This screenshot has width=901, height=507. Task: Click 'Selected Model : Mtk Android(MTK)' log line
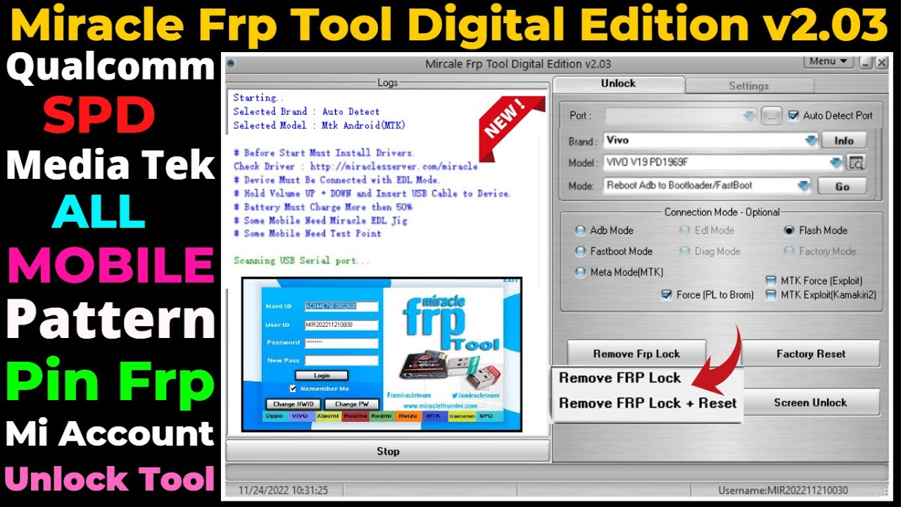point(319,125)
